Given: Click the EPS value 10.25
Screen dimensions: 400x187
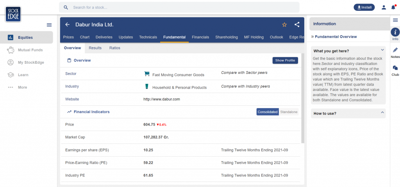Looking at the screenshot, I should (x=148, y=150).
